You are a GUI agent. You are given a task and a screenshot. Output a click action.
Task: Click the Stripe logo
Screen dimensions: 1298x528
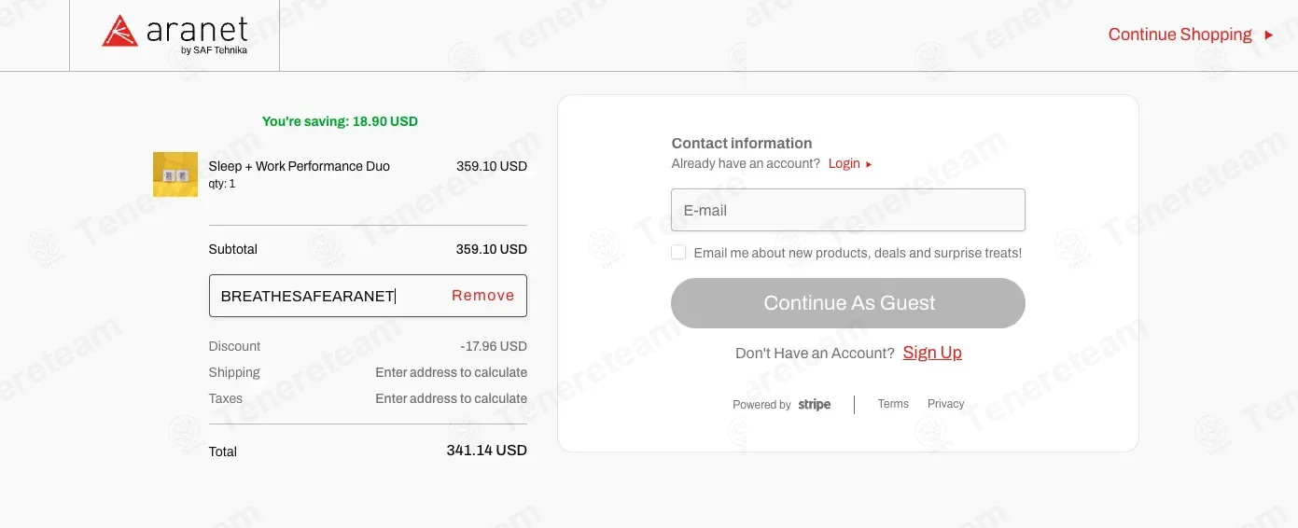815,405
